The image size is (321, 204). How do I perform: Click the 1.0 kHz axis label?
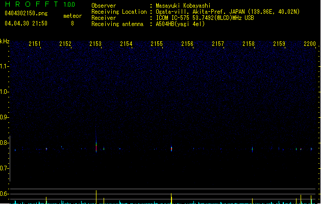(4, 92)
